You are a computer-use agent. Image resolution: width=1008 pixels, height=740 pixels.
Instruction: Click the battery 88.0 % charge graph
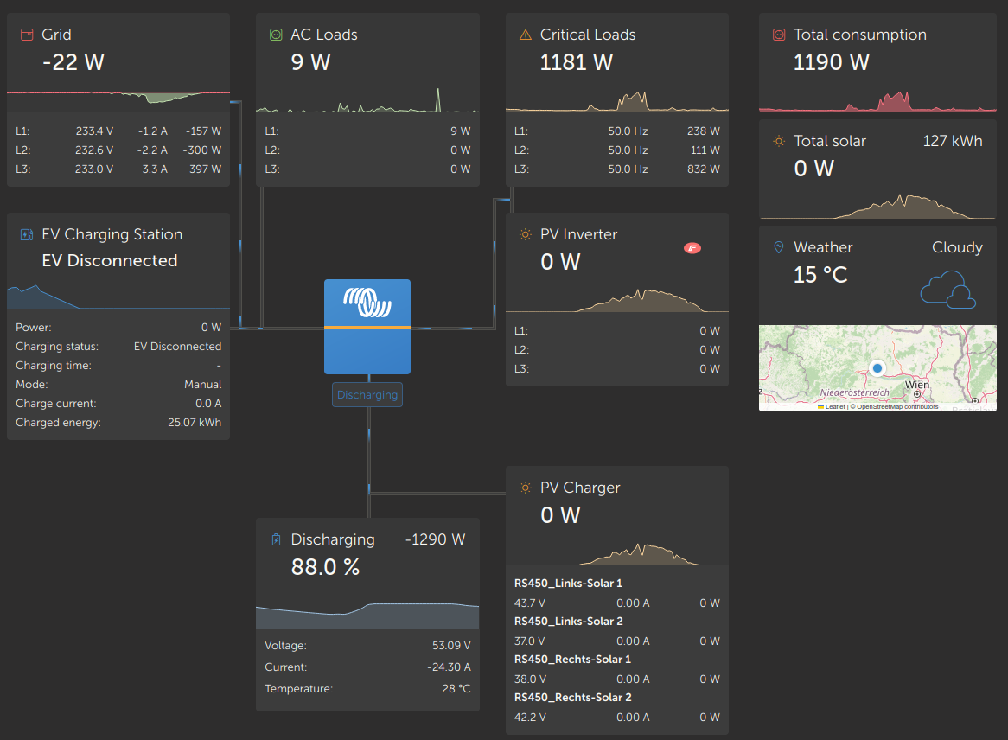367,613
